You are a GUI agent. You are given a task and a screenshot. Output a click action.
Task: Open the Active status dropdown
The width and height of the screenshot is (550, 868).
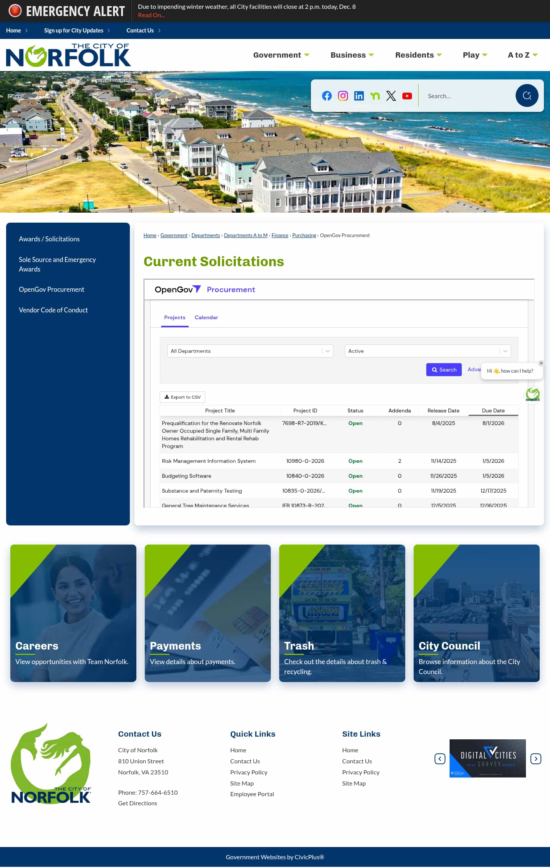pos(428,351)
